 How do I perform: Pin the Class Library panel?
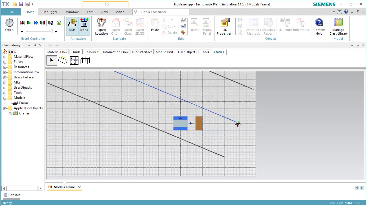click(35, 45)
